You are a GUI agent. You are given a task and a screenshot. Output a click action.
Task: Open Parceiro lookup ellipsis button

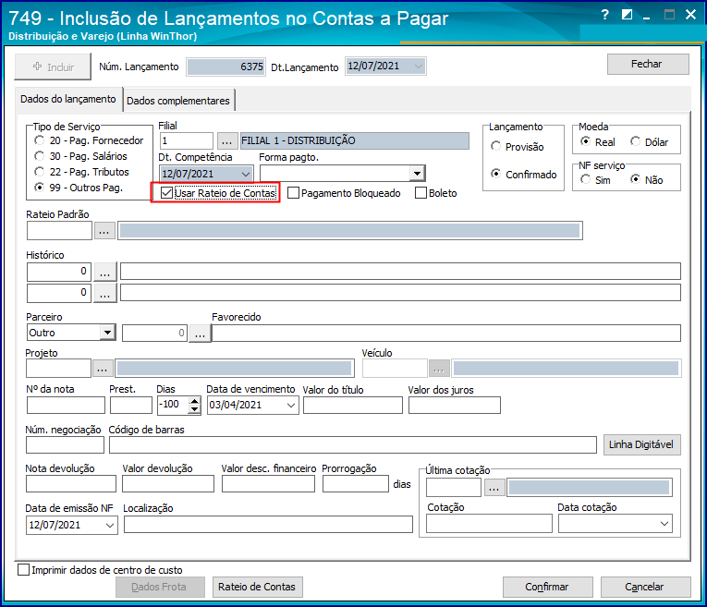pyautogui.click(x=201, y=334)
